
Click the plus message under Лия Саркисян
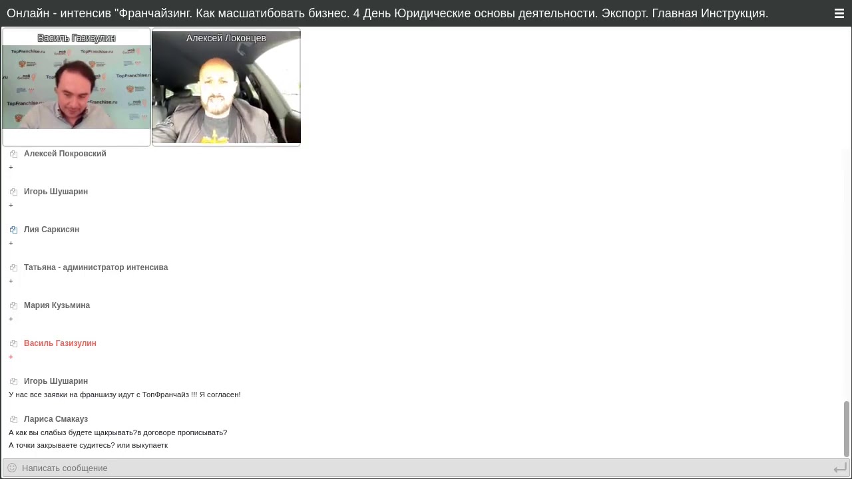pos(11,243)
